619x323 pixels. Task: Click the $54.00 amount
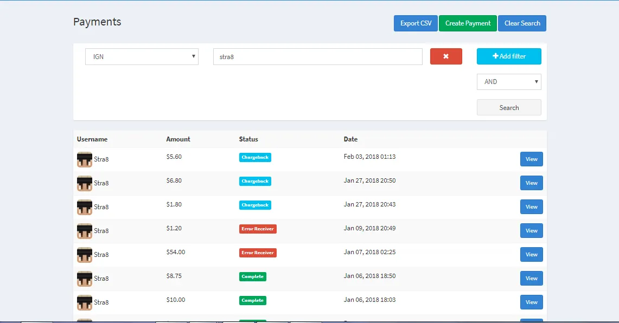[176, 253]
